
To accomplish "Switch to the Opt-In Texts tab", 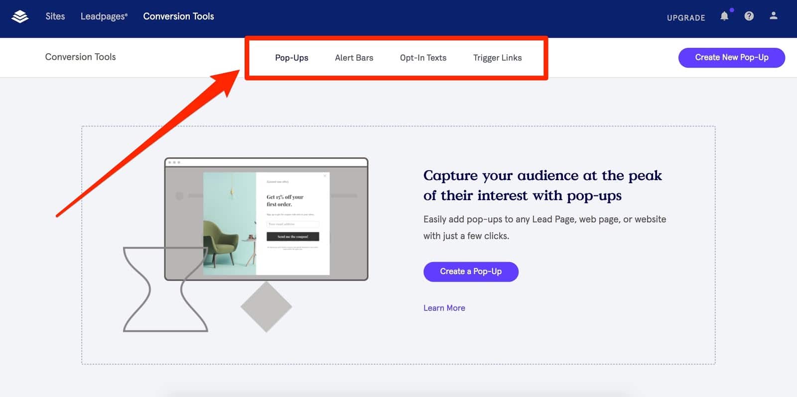I will (423, 58).
